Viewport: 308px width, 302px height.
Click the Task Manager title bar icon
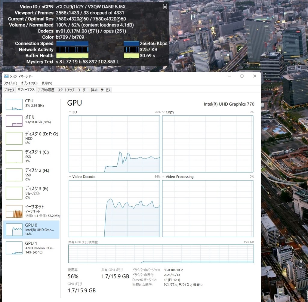[x=6, y=76]
